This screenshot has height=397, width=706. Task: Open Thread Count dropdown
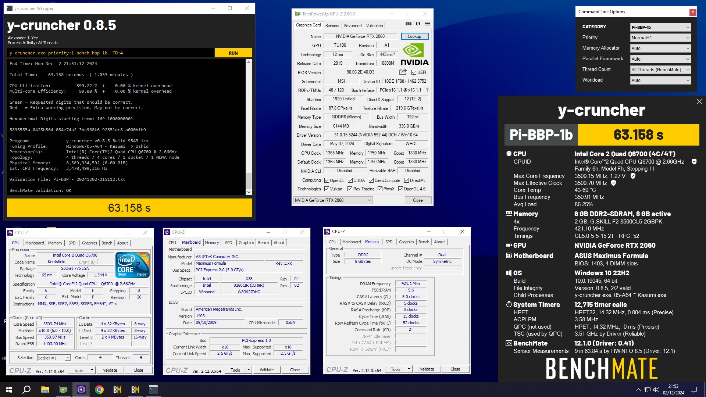(660, 70)
